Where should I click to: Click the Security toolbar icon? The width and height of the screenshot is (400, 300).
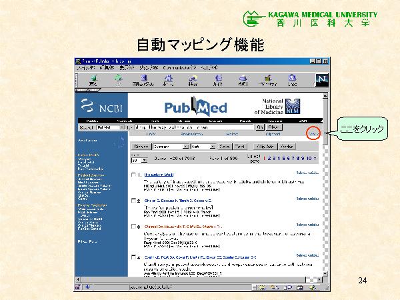pos(267,80)
